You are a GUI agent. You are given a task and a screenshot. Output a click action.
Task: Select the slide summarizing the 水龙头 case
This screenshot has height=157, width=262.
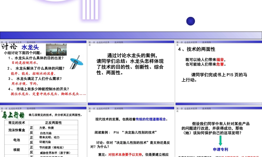click(131, 72)
